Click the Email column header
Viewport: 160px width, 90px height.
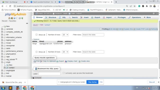[42, 41]
